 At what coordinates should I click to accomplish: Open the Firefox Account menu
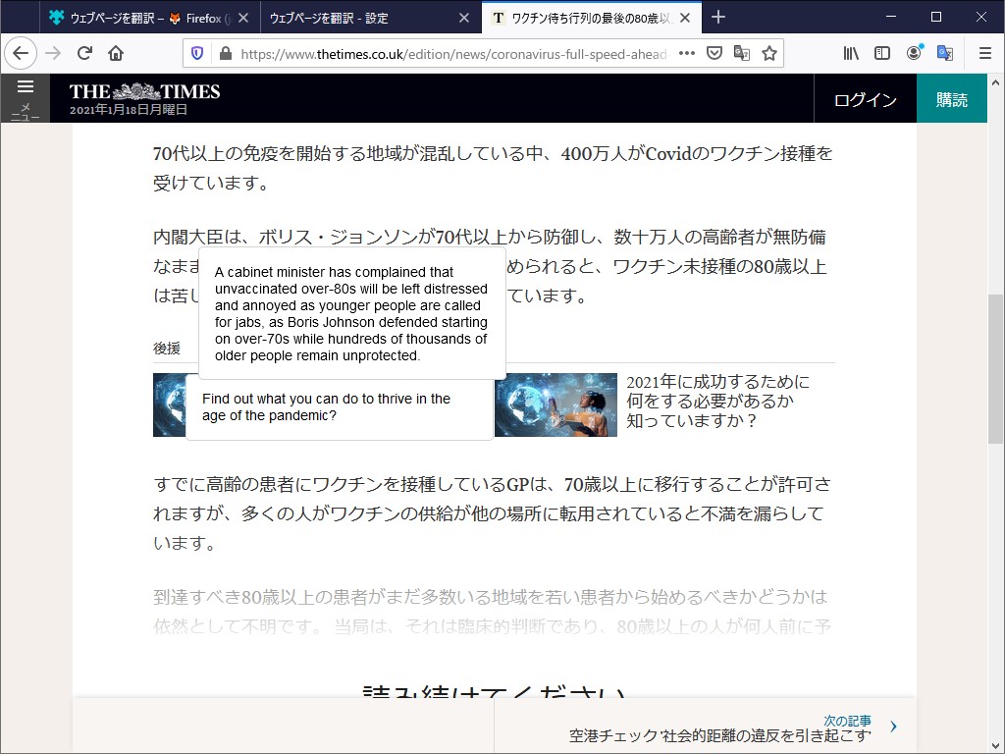913,53
